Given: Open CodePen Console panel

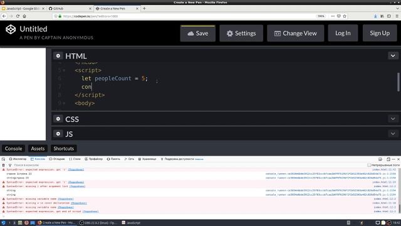Looking at the screenshot, I should click(13, 149).
